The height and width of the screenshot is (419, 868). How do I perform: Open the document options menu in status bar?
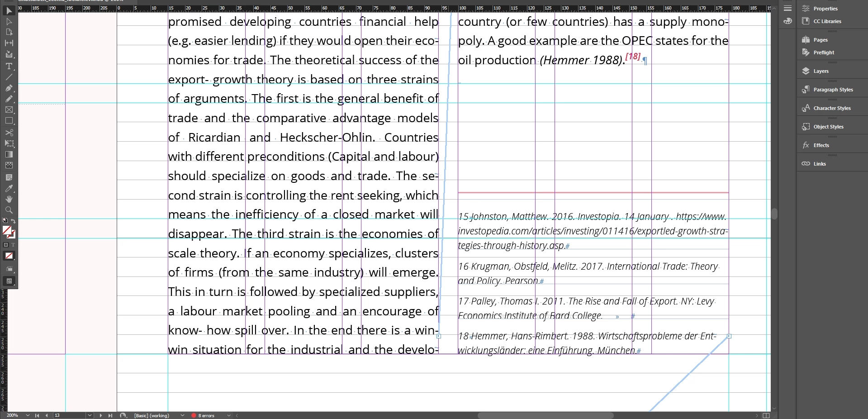tap(123, 415)
